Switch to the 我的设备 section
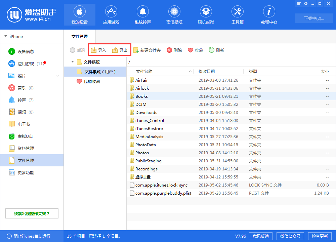 click(x=79, y=14)
